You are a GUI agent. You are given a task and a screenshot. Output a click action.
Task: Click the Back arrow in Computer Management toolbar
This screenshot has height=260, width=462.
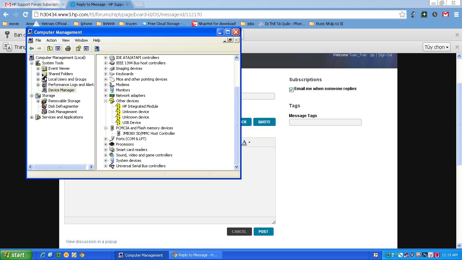click(x=31, y=48)
